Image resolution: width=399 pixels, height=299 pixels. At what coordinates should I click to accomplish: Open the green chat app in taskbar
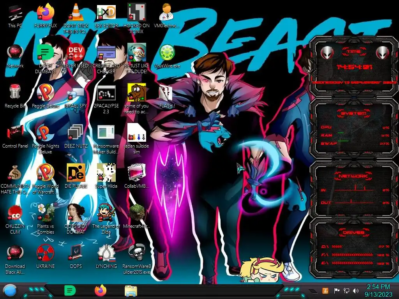coord(70,290)
